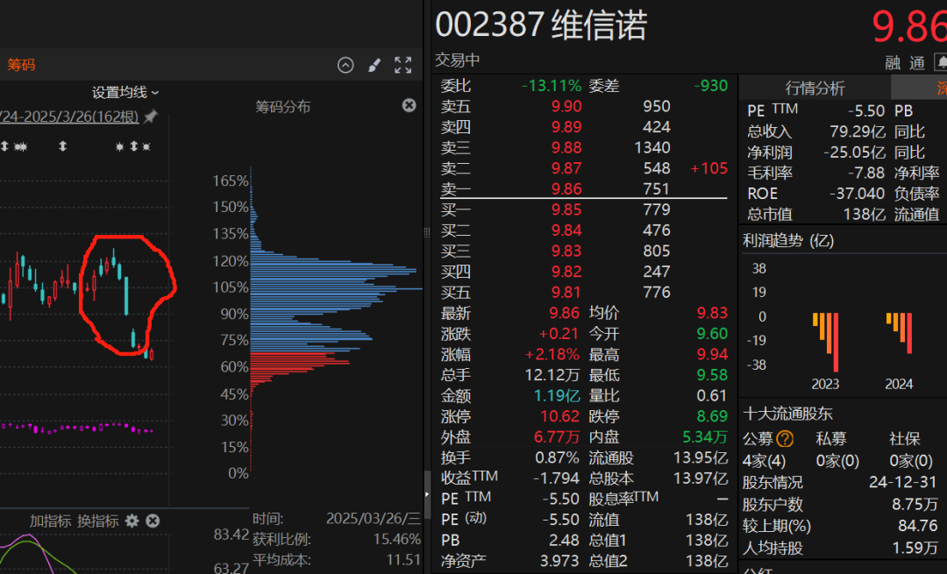Select the 买二 price 9.84
Image resolution: width=947 pixels, height=574 pixels.
(x=566, y=230)
